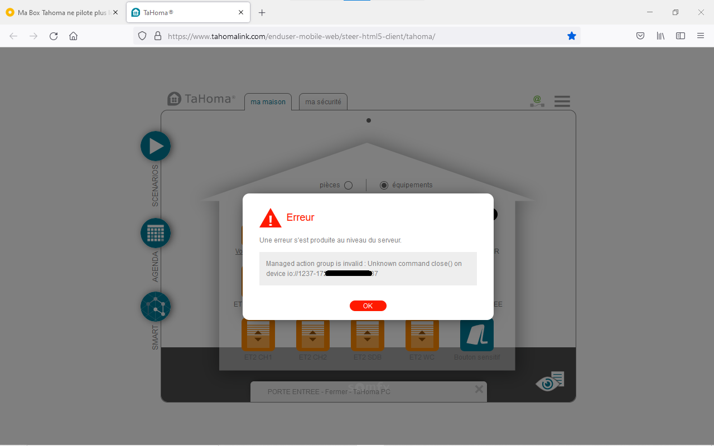Image resolution: width=714 pixels, height=446 pixels.
Task: Select the ET2 CH2 shutter icon
Action: [x=313, y=334]
